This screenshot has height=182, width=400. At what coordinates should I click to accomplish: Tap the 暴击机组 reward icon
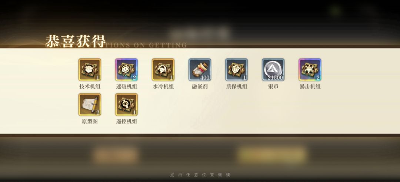click(x=310, y=70)
